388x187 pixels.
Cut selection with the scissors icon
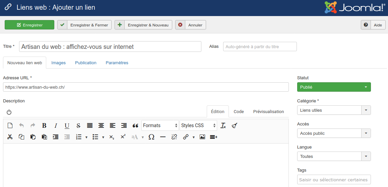coord(10,137)
